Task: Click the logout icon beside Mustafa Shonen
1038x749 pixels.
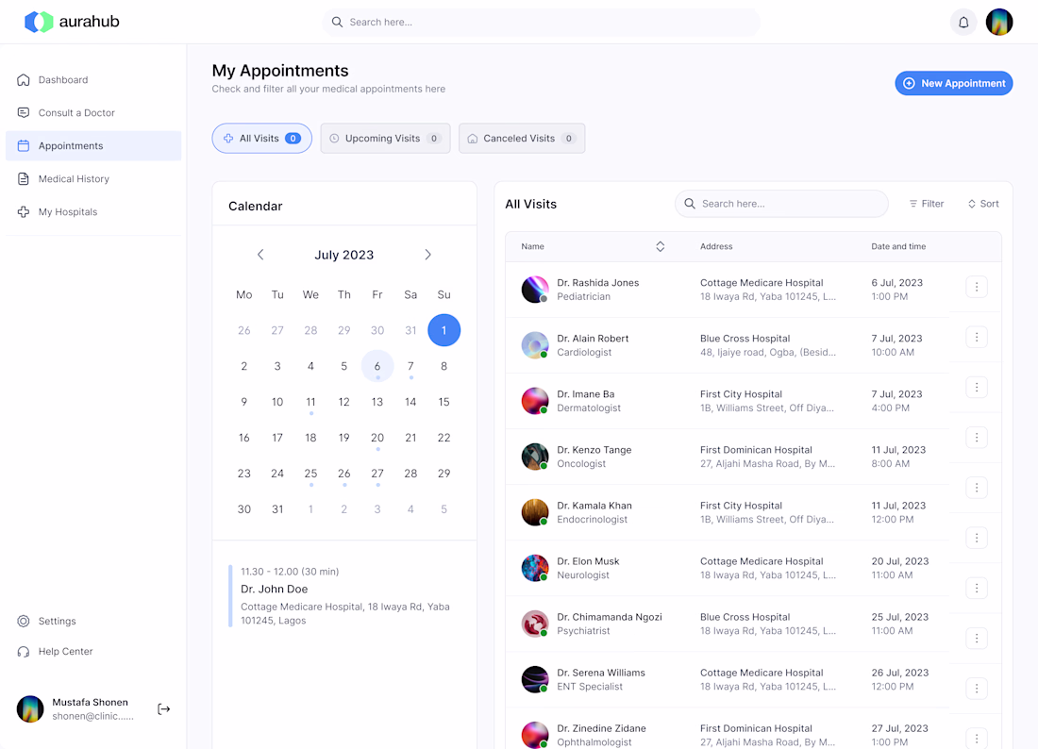Action: 164,709
